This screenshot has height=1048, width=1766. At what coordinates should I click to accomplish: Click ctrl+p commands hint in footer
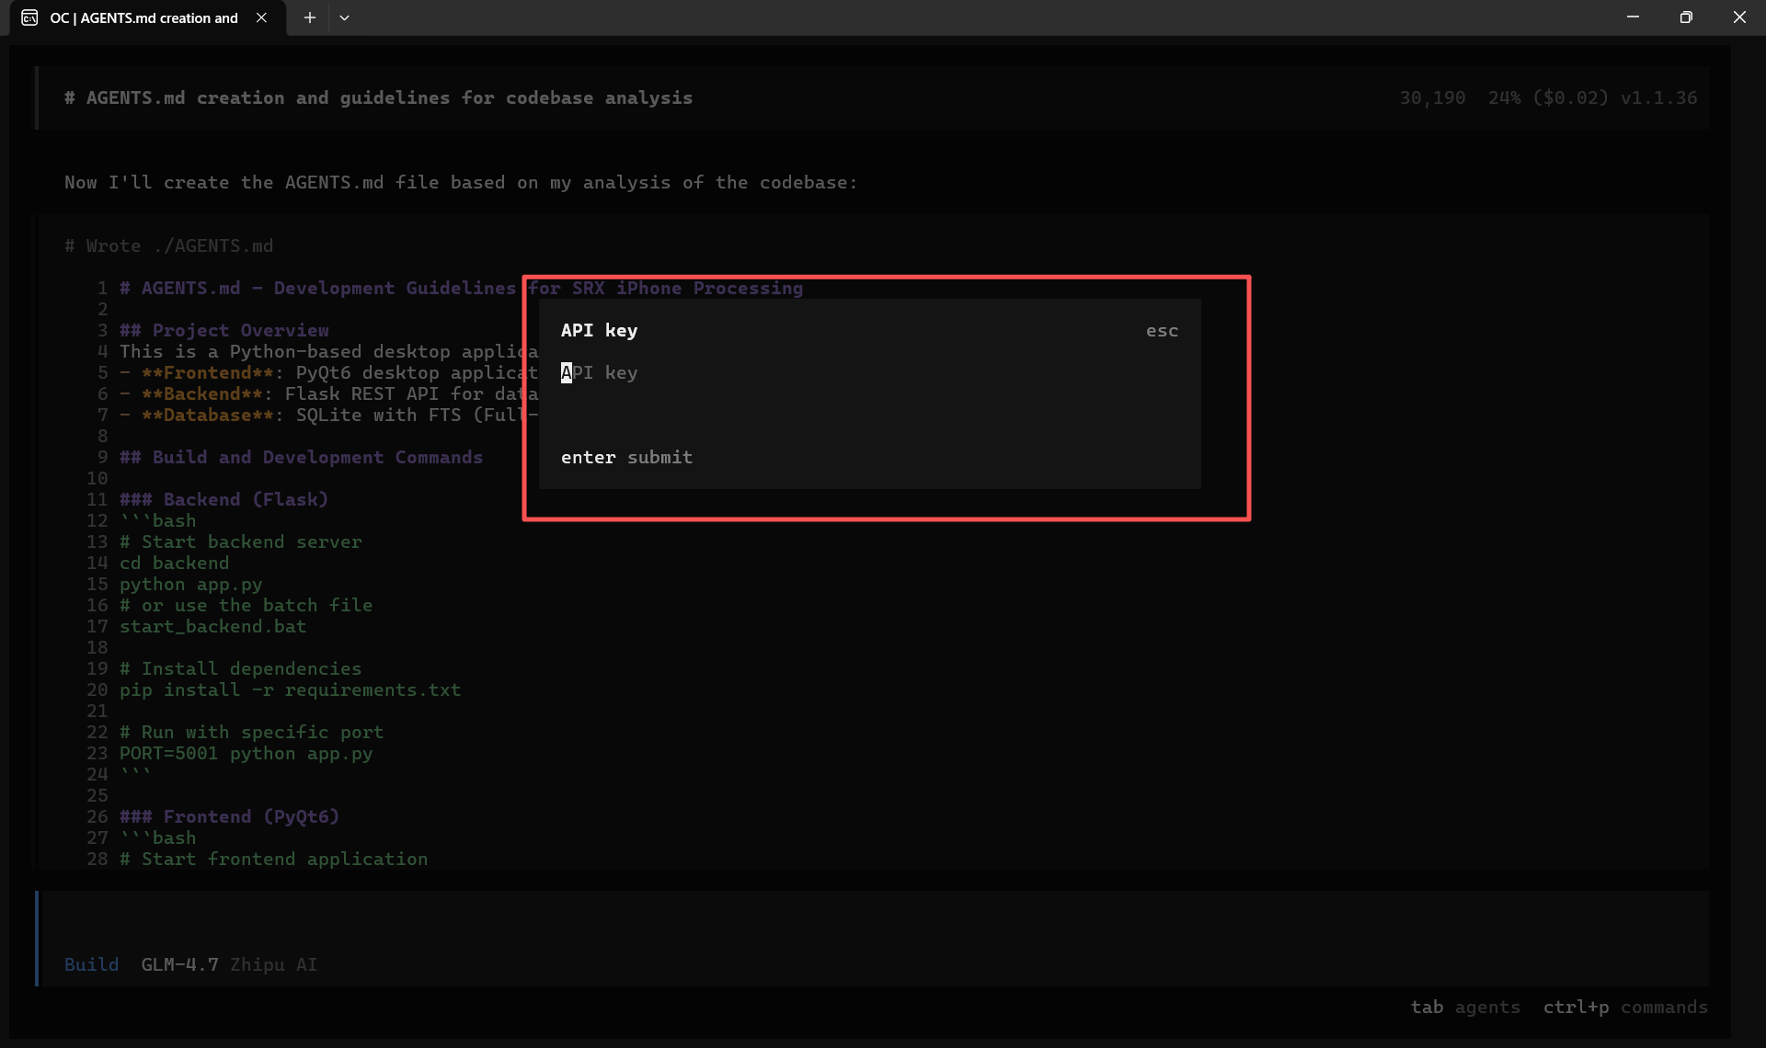point(1624,1008)
